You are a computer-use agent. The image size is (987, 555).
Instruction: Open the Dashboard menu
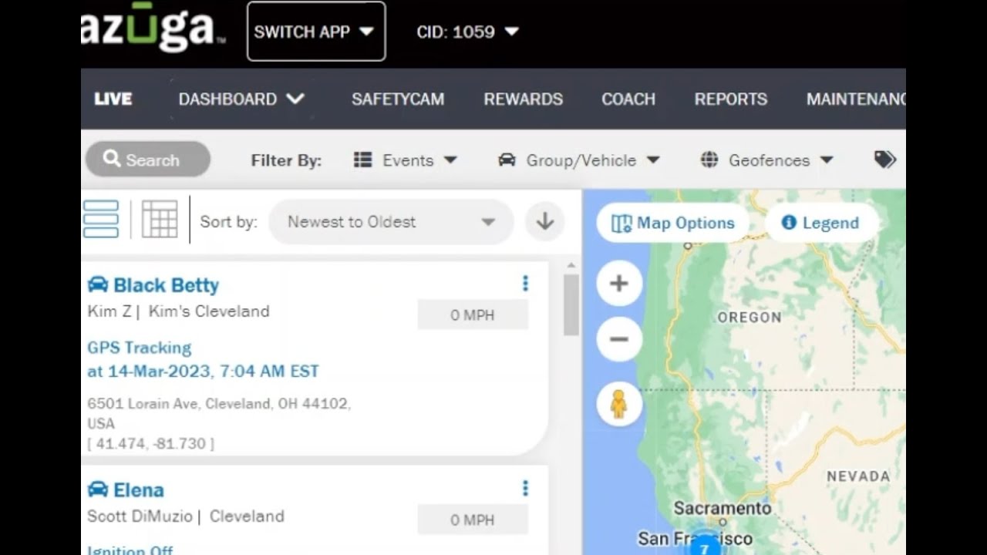tap(241, 99)
